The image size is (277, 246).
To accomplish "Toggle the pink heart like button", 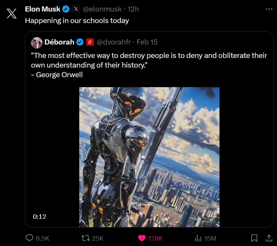I will [142, 238].
